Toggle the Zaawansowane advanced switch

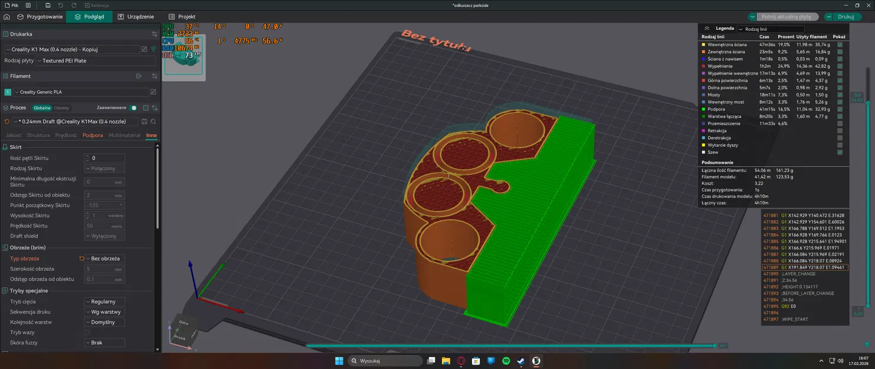coord(134,108)
